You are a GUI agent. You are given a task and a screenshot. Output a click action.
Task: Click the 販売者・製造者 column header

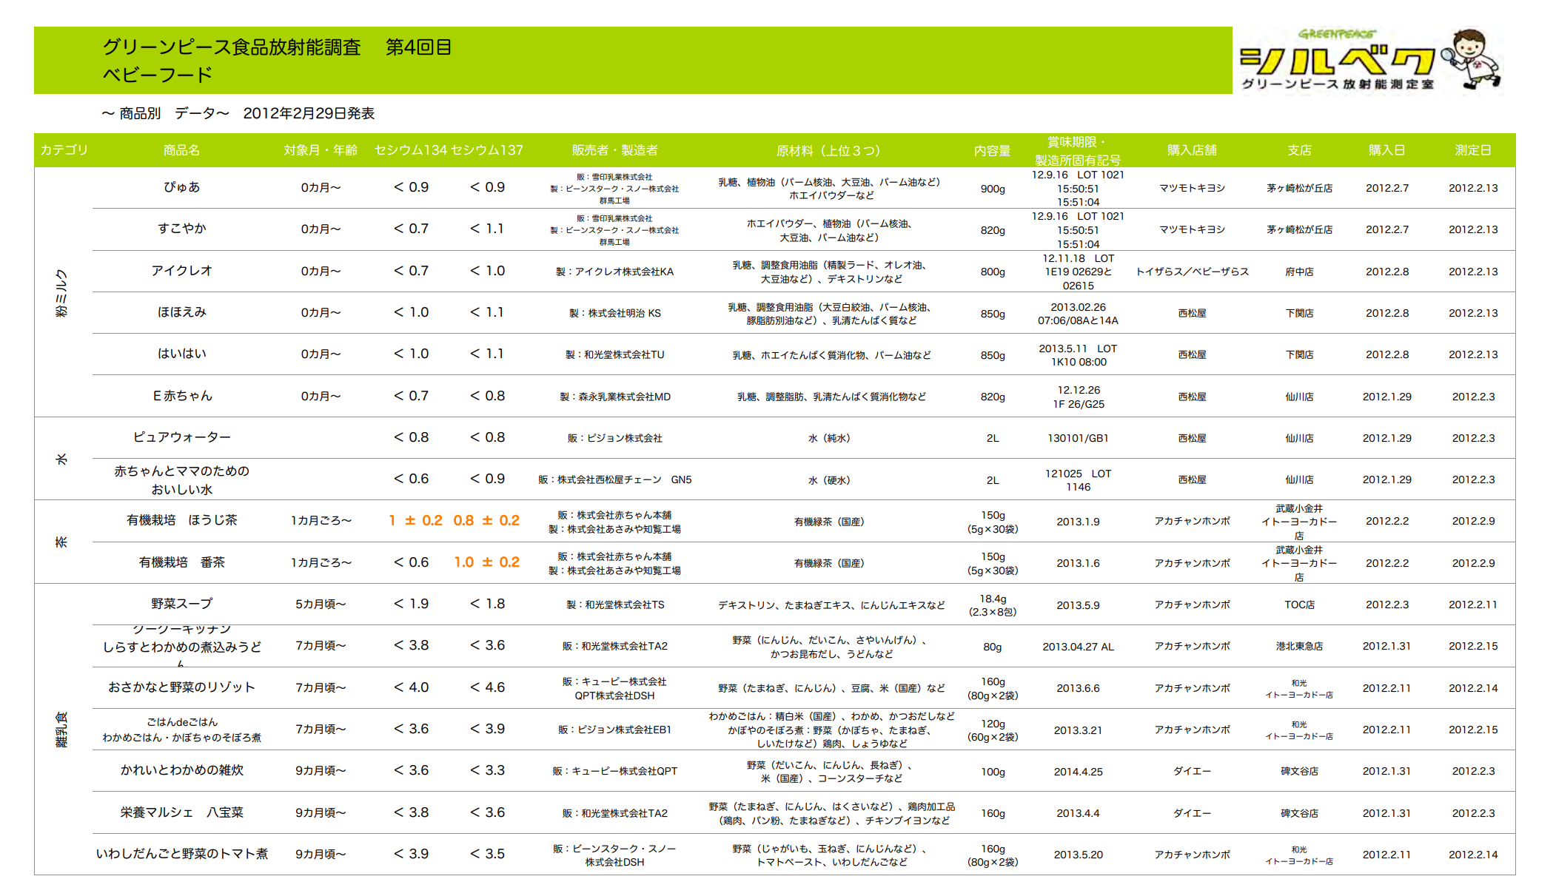coord(614,150)
